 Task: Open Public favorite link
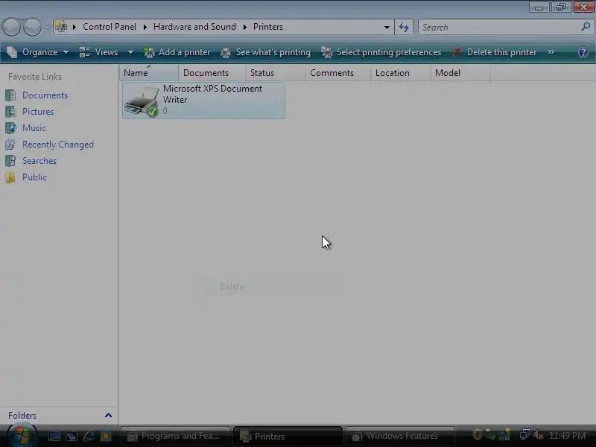pyautogui.click(x=34, y=177)
